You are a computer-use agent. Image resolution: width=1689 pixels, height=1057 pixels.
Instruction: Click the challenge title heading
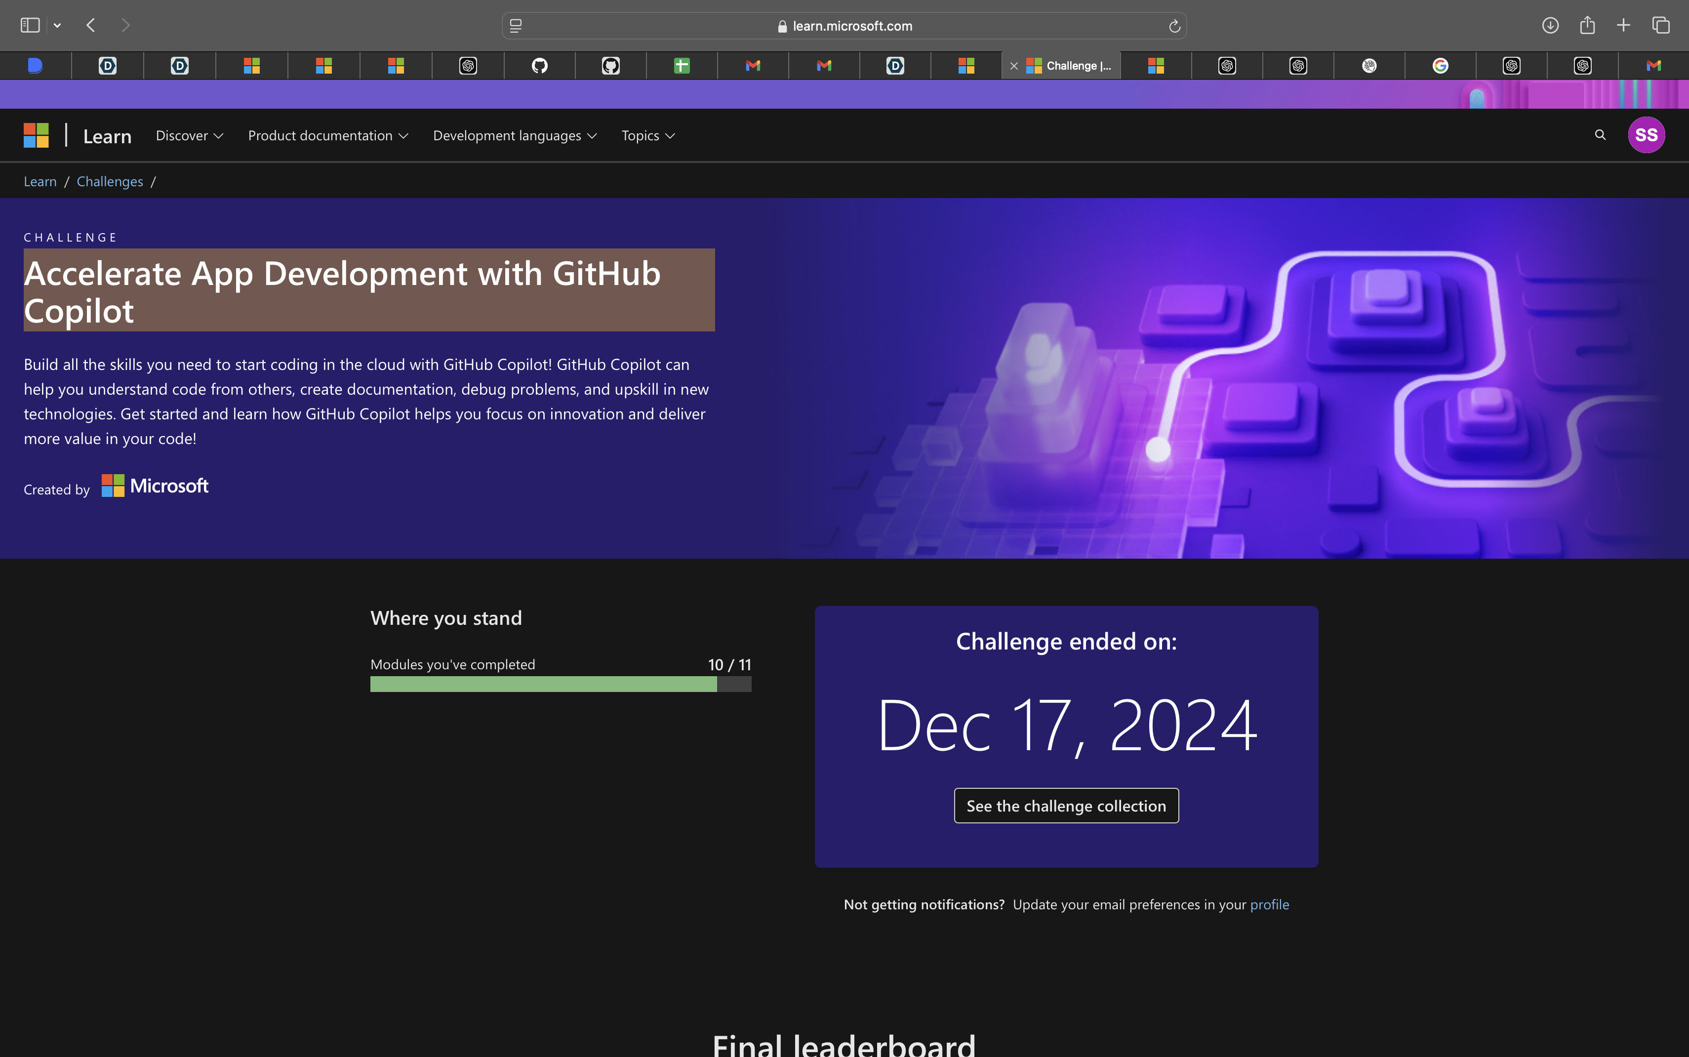[x=369, y=291]
